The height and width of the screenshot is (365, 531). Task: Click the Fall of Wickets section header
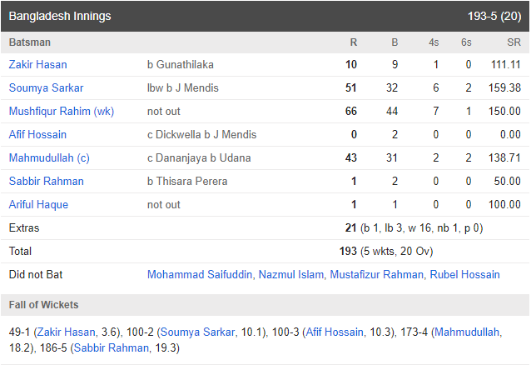coord(265,305)
